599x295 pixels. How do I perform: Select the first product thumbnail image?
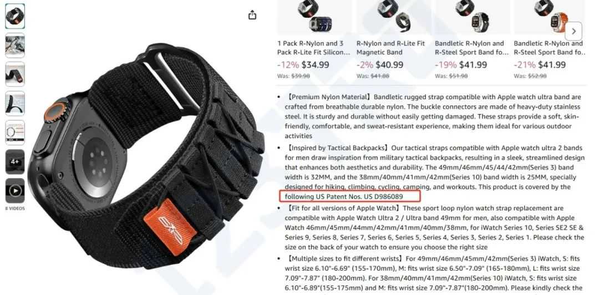tap(15, 16)
